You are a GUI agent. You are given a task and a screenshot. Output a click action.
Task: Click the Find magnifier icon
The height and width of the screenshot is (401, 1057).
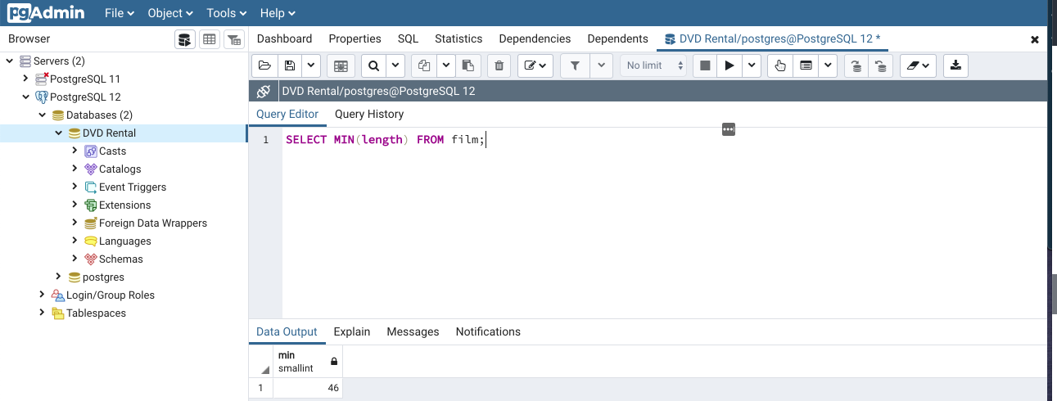click(x=373, y=65)
